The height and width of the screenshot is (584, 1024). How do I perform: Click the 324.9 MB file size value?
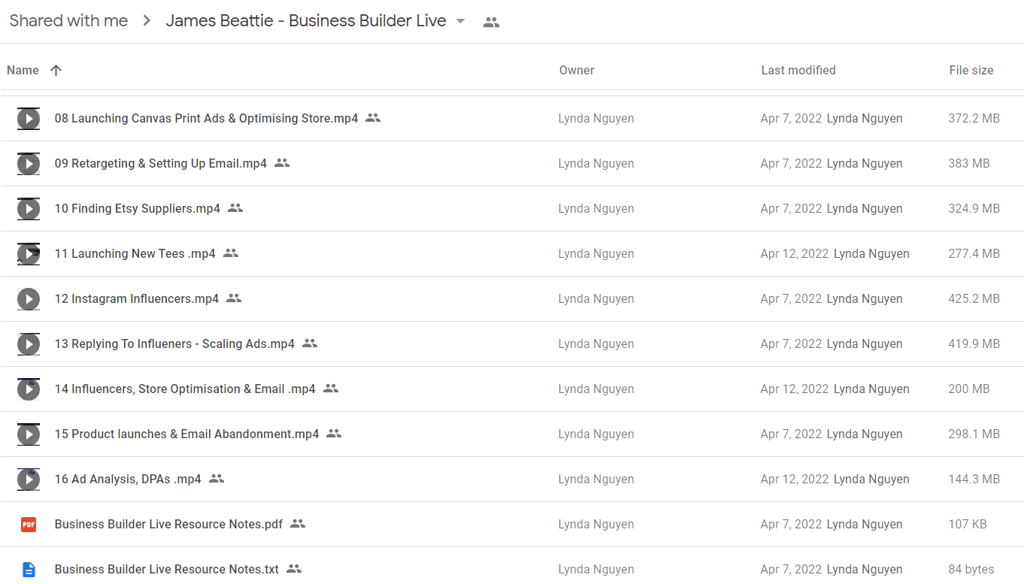click(x=974, y=208)
